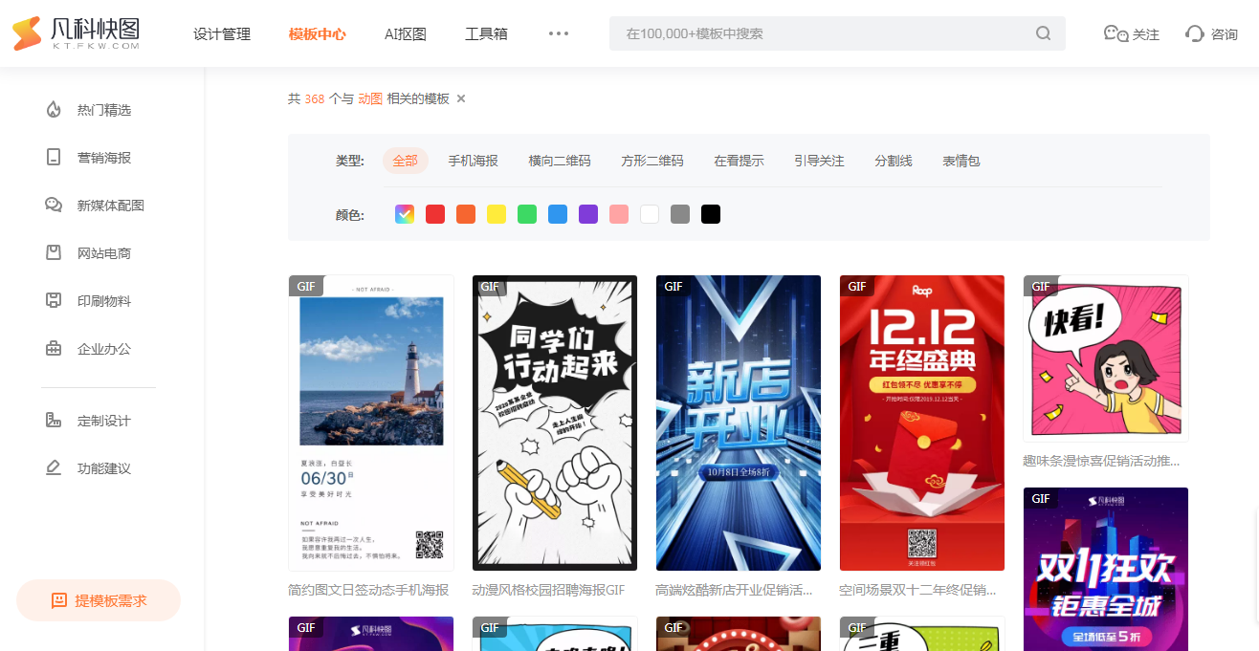This screenshot has width=1259, height=651.
Task: Click the 关注 text link
Action: tap(1146, 34)
